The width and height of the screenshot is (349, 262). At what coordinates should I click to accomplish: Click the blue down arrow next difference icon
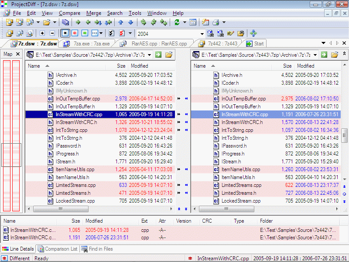coord(130,22)
